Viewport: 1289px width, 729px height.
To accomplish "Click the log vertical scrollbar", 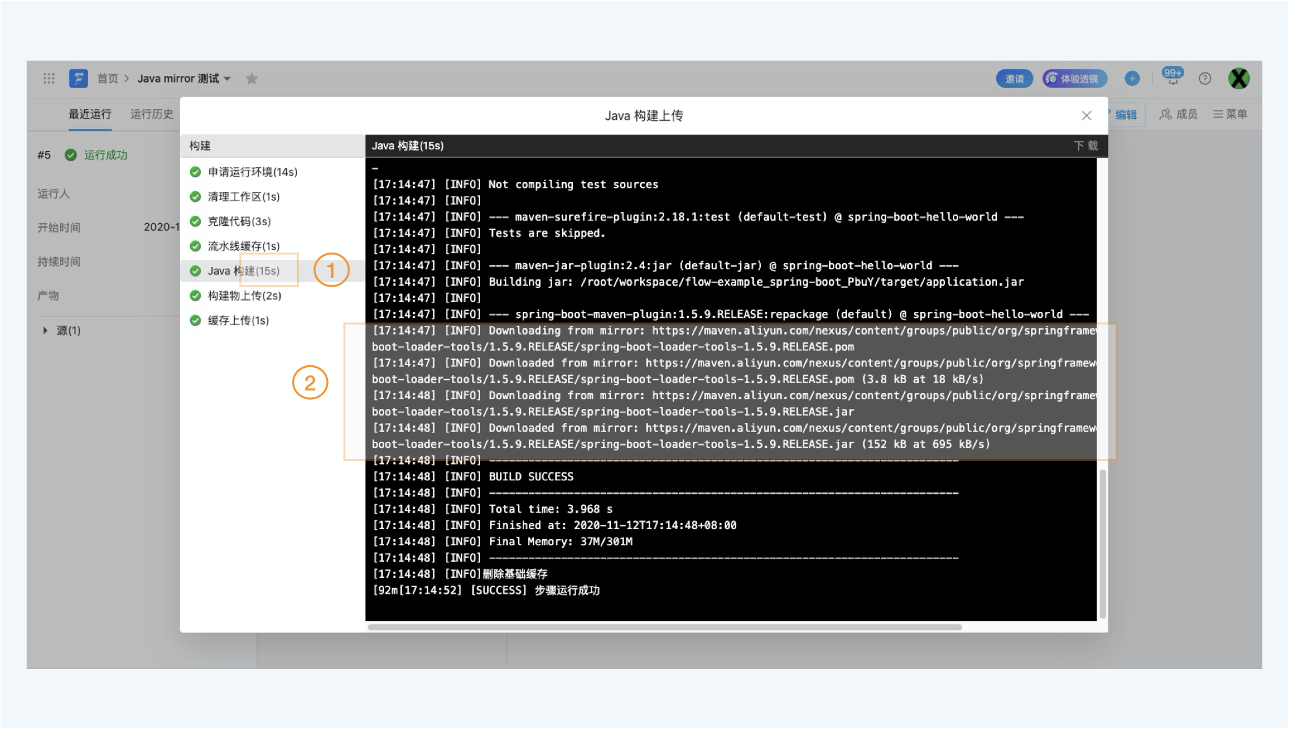I will [x=1102, y=543].
